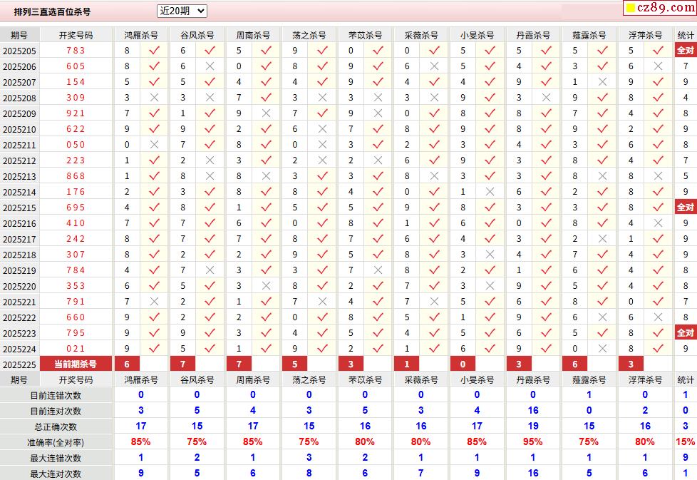
Task: Click the draw number 050
Action: pos(76,145)
